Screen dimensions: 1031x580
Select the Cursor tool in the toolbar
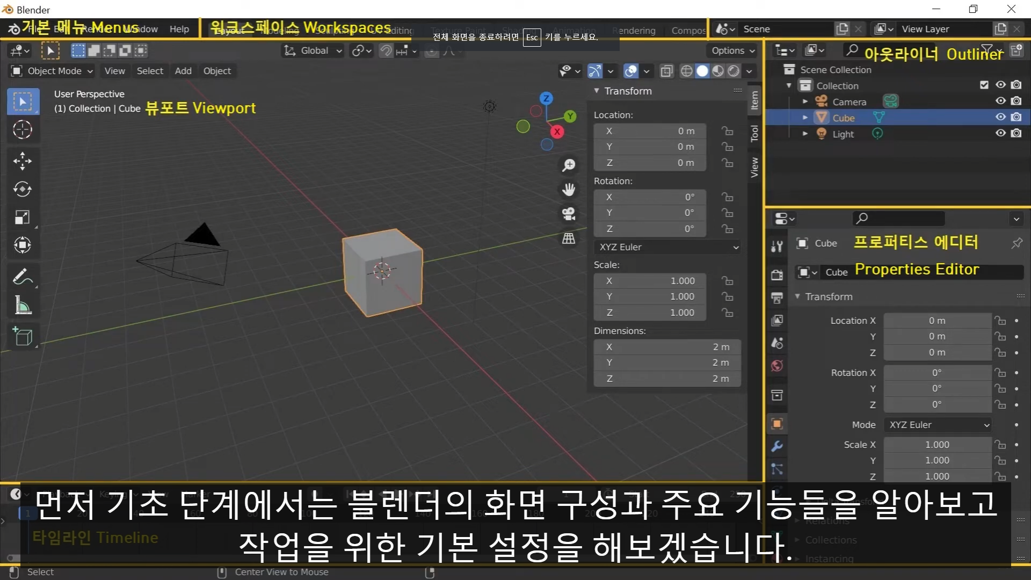[23, 130]
